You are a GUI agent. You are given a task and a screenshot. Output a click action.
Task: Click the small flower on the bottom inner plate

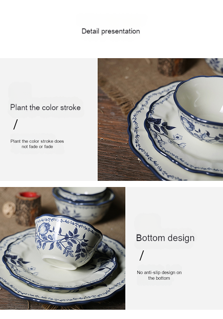(32, 268)
